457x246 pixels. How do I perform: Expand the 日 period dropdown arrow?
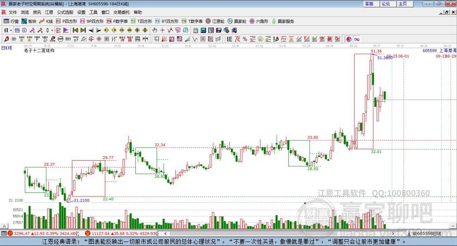tap(11, 30)
